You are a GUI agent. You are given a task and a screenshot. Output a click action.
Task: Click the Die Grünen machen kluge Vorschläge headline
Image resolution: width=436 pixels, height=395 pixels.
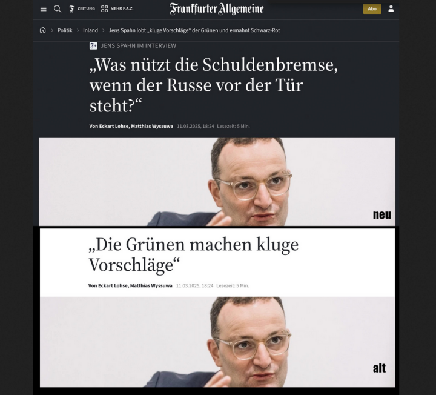[194, 254]
